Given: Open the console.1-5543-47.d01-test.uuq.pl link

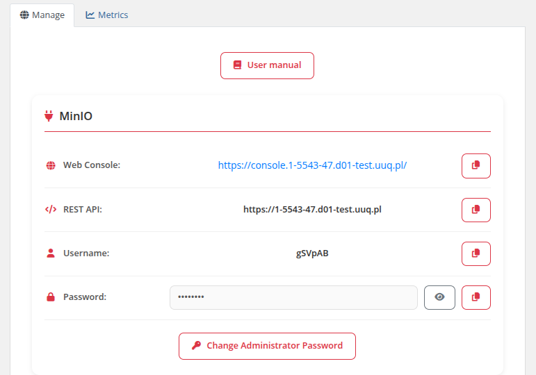Looking at the screenshot, I should pyautogui.click(x=312, y=165).
